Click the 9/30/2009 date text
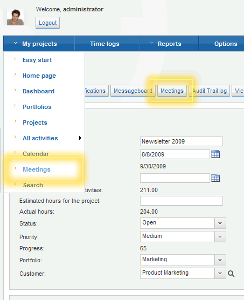This screenshot has width=244, height=300. click(x=153, y=166)
